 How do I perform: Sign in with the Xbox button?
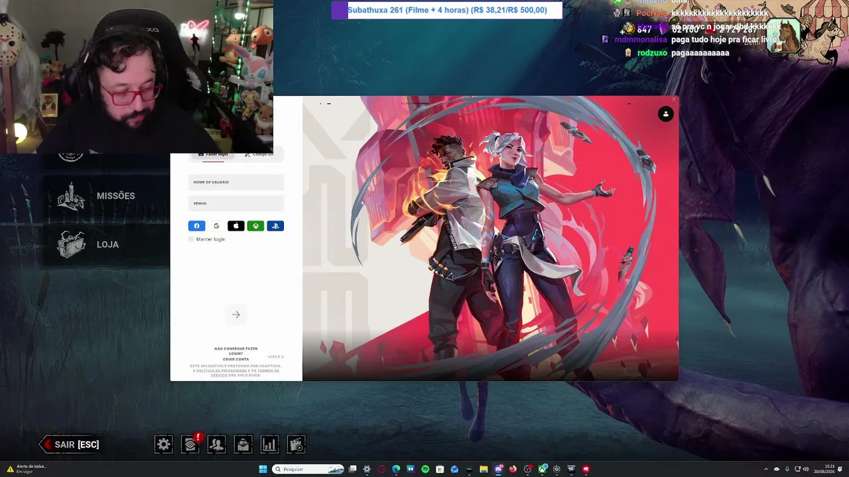255,226
